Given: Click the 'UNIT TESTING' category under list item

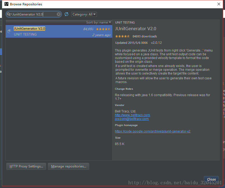Looking at the screenshot, I should pyautogui.click(x=25, y=34).
